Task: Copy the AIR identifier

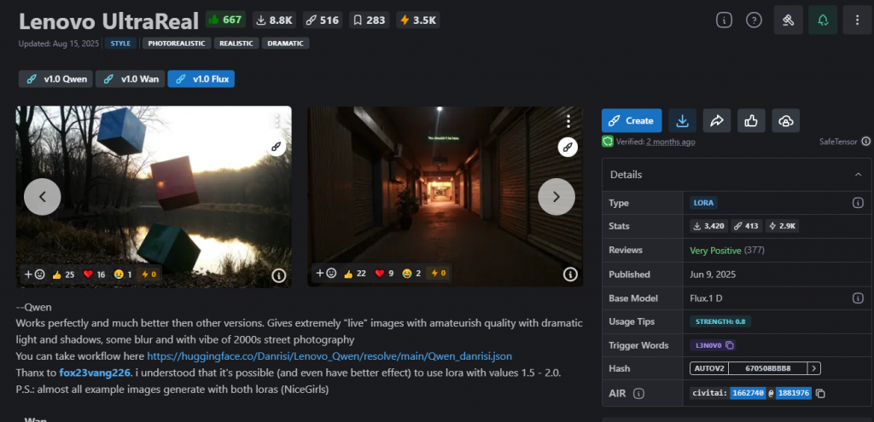Action: pyautogui.click(x=820, y=394)
